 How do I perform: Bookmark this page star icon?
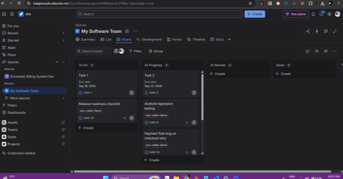(x=250, y=3)
